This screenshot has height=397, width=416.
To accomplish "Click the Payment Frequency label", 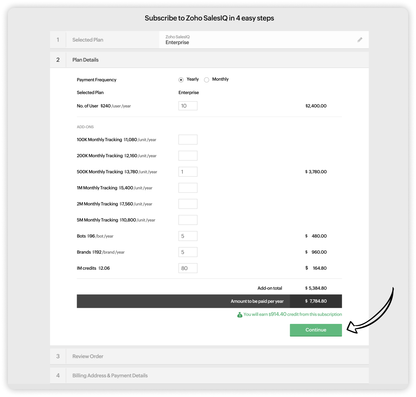I will (x=97, y=80).
